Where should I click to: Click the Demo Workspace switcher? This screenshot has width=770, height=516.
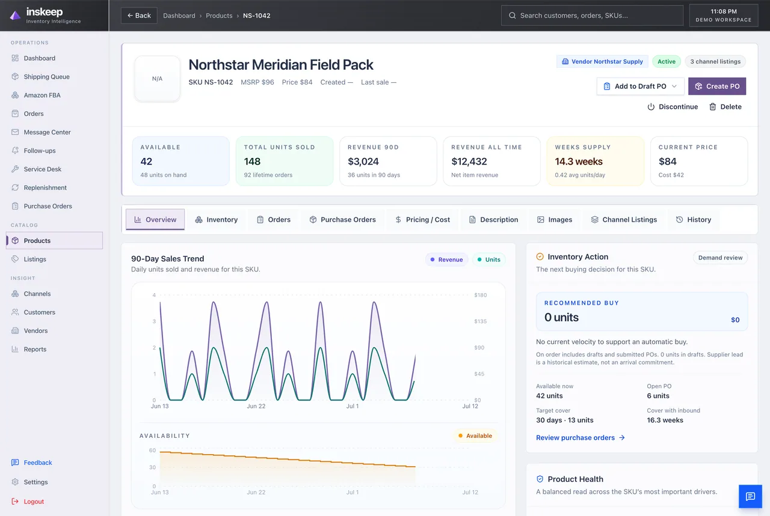(724, 16)
